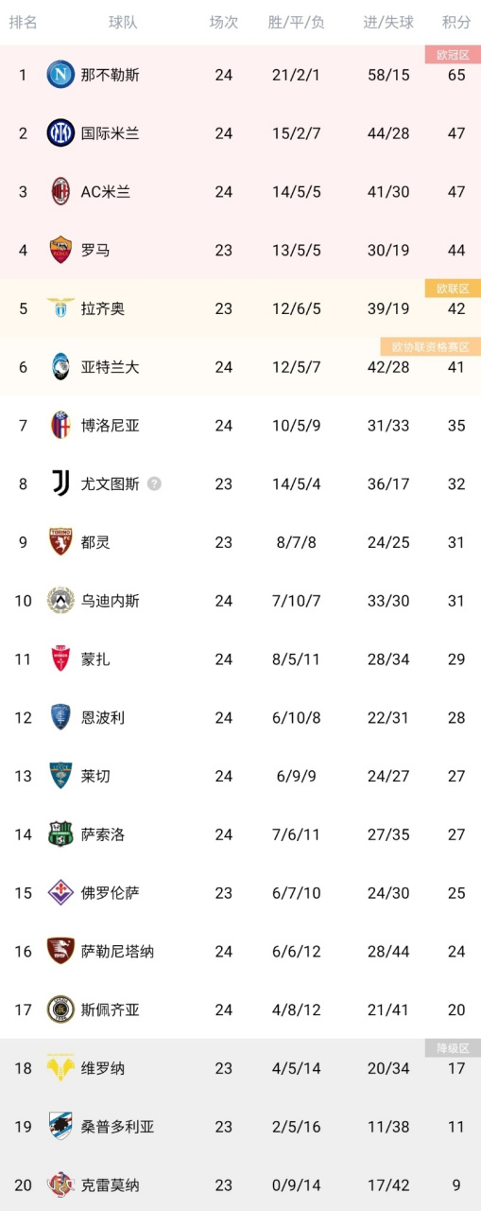Viewport: 481px width, 1211px height.
Task: Open team name 博洛尼亚
Action: (x=111, y=426)
